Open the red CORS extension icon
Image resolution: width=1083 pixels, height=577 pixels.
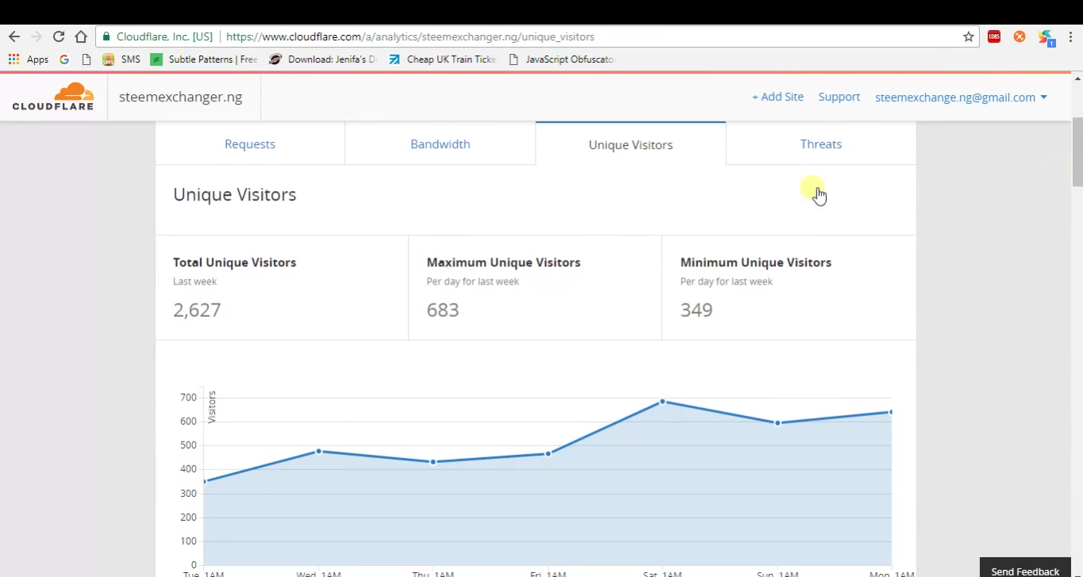(994, 36)
